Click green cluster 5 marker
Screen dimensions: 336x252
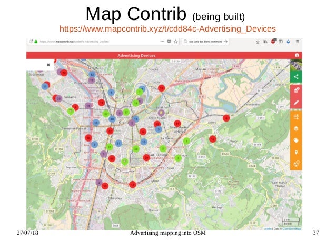[x=163, y=148]
